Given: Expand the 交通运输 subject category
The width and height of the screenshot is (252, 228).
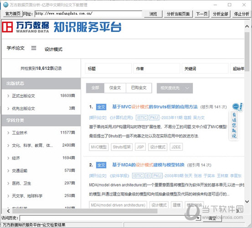Looking at the screenshot, I should pyautogui.click(x=8, y=171).
